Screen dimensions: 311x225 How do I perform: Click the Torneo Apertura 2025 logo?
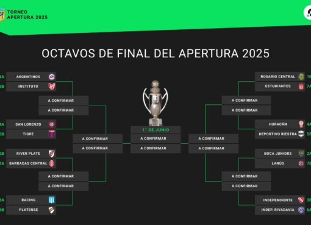[2, 14]
